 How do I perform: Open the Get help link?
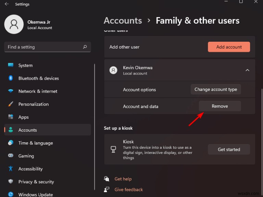123,179
